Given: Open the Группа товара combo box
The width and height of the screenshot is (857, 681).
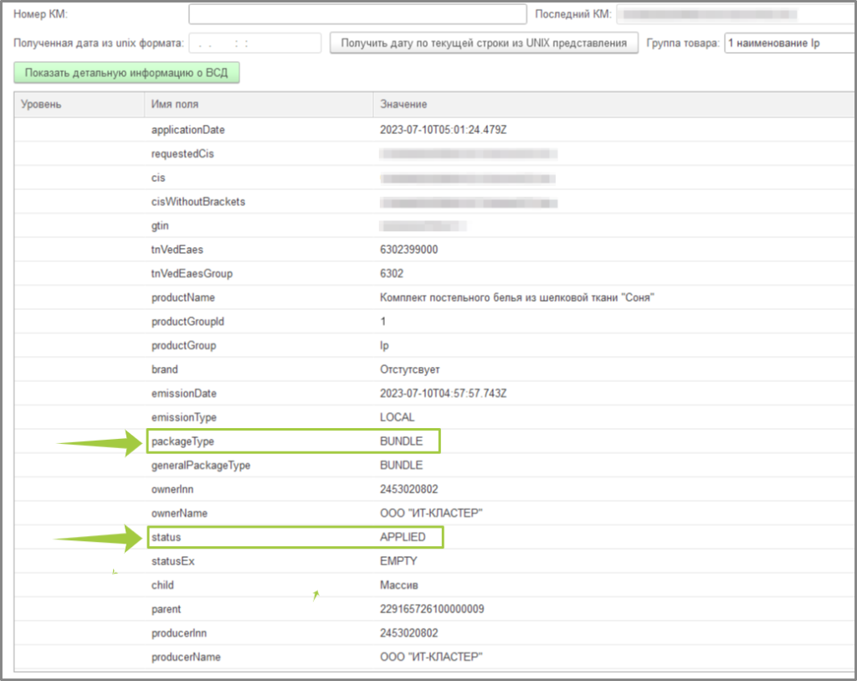Looking at the screenshot, I should coord(790,44).
